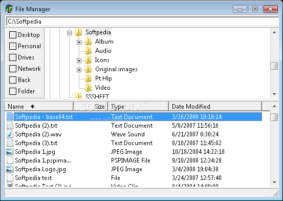
Task: Toggle the Drives checkbox
Action: pyautogui.click(x=13, y=57)
